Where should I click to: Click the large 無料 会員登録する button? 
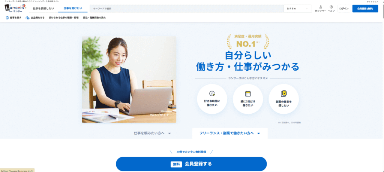(191, 164)
